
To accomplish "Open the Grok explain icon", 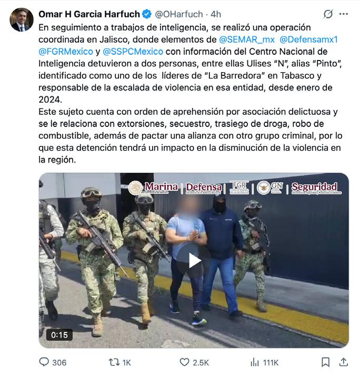I will coord(328,14).
